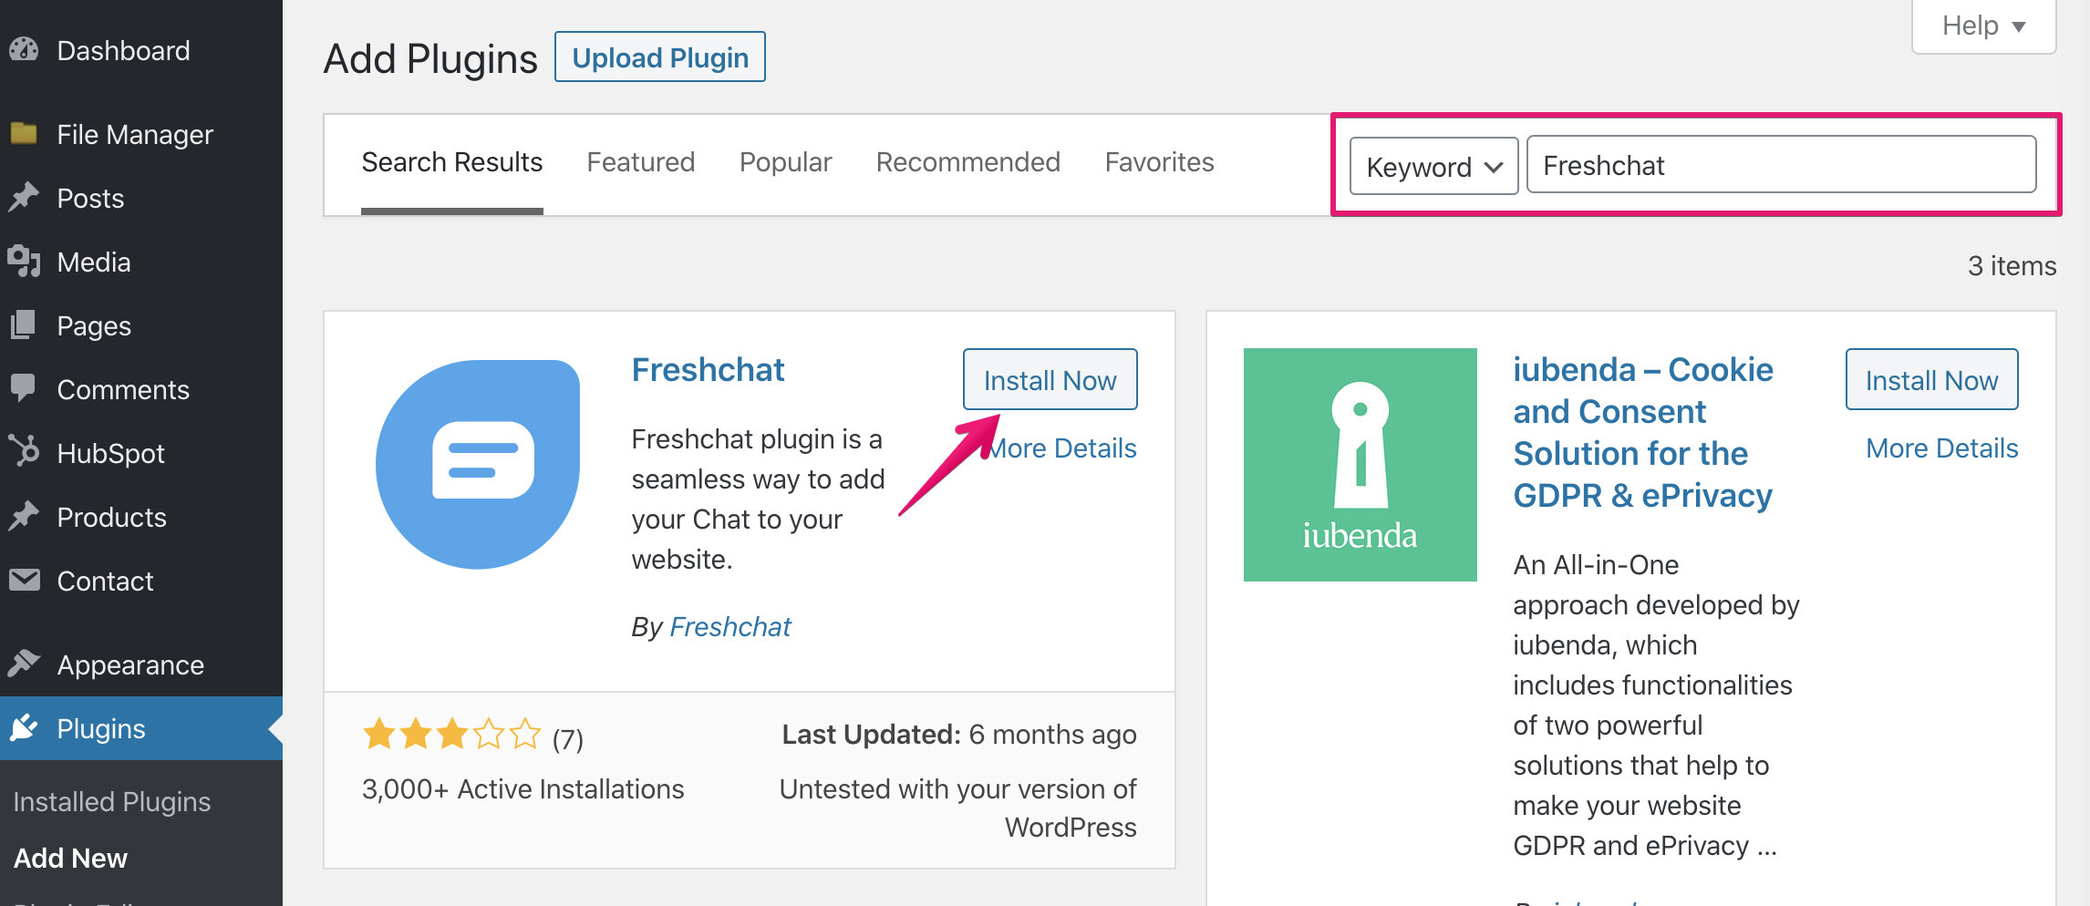Switch to the Featured tab
The image size is (2090, 906).
point(641,162)
